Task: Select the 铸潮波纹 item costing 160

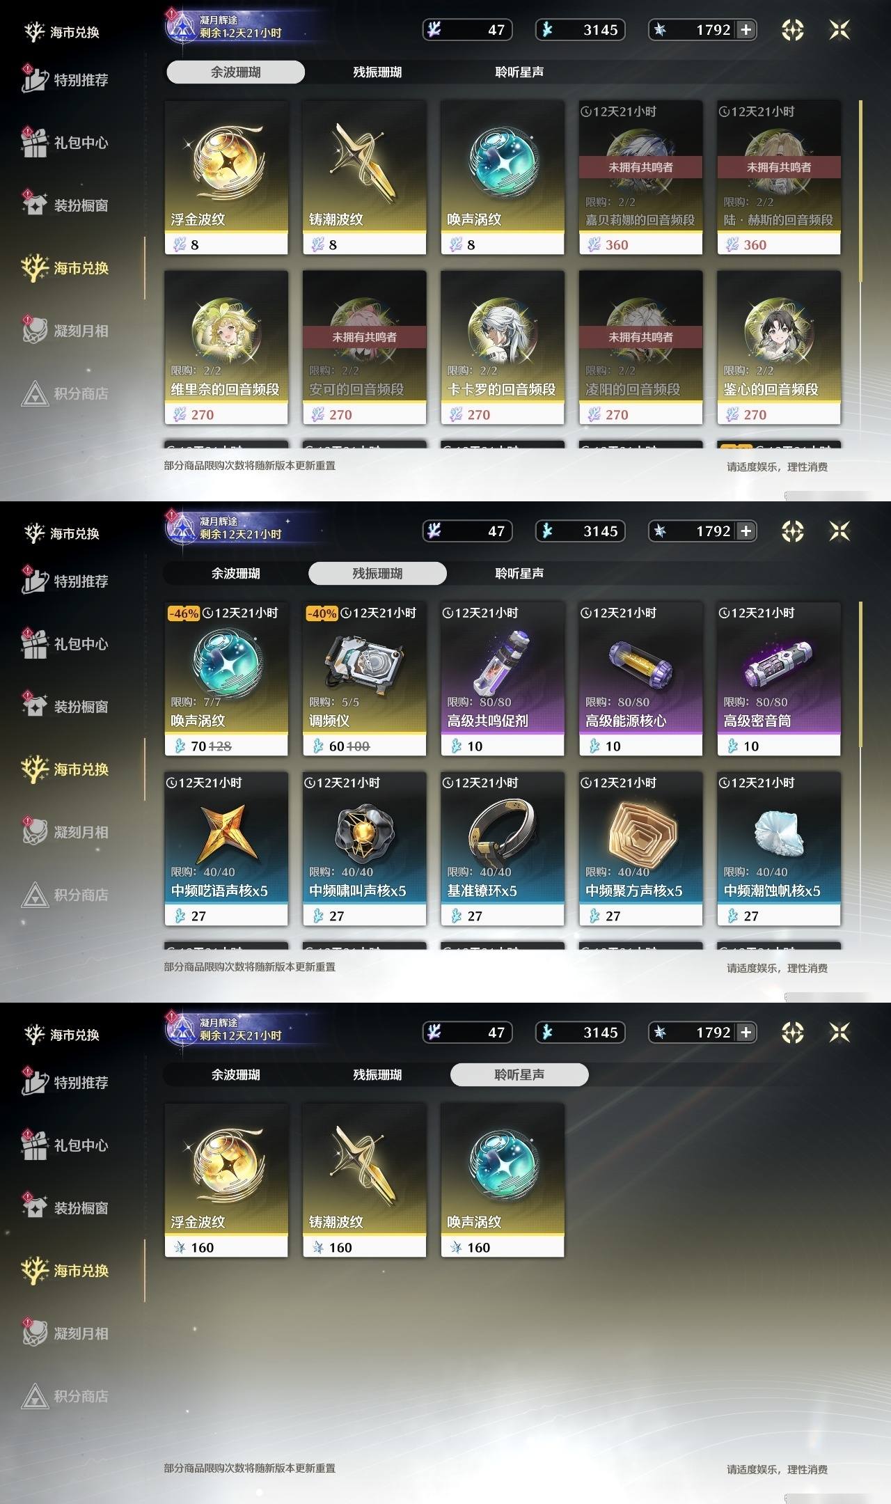Action: (x=364, y=1180)
